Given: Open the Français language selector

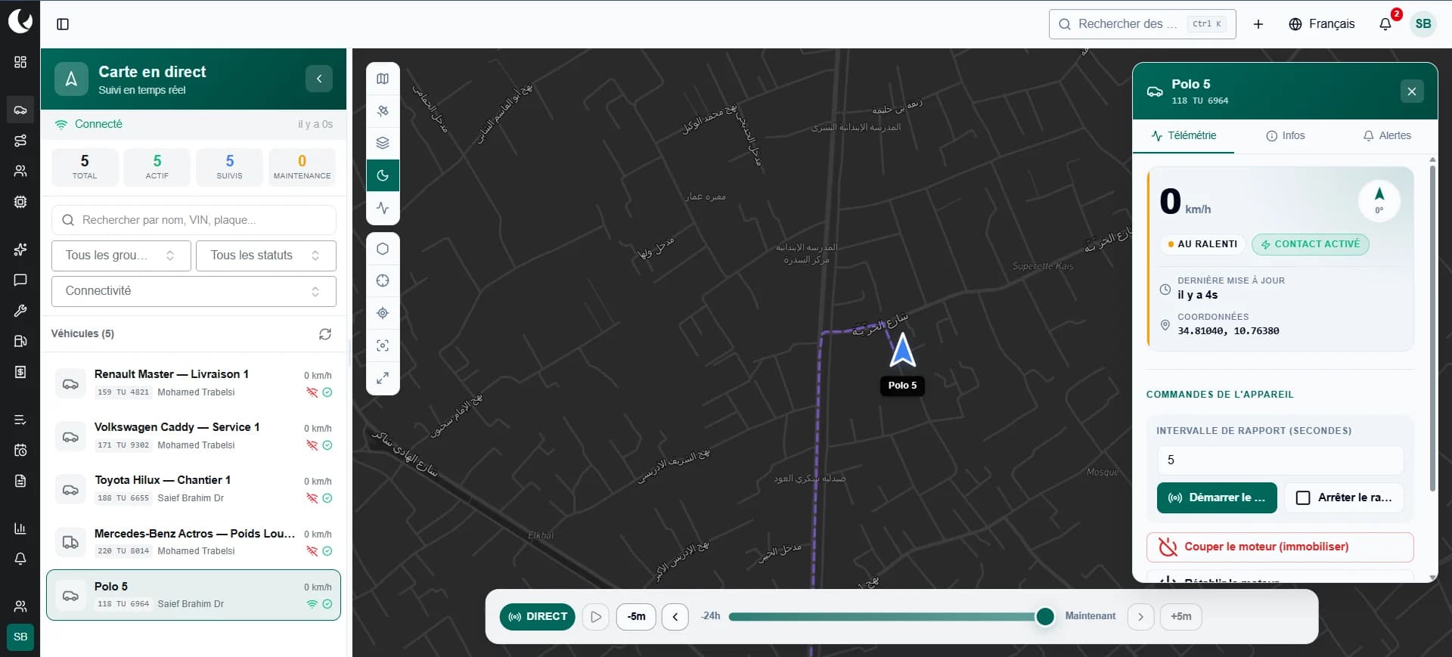Looking at the screenshot, I should (1322, 24).
